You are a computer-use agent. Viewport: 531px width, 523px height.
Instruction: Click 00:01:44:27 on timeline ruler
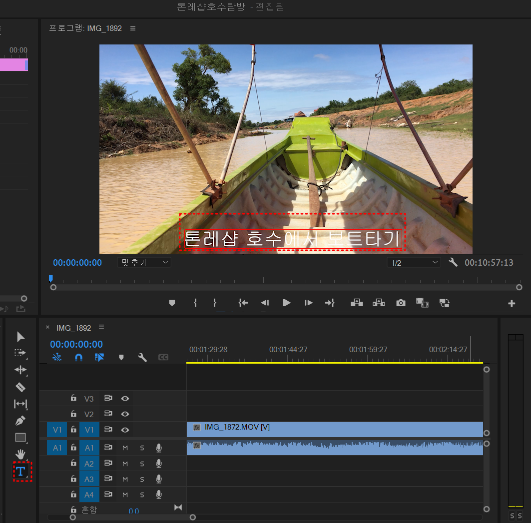tap(288, 349)
